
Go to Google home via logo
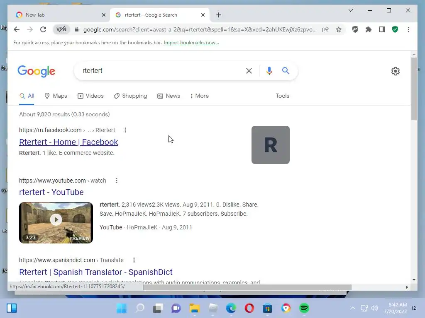[x=37, y=71]
